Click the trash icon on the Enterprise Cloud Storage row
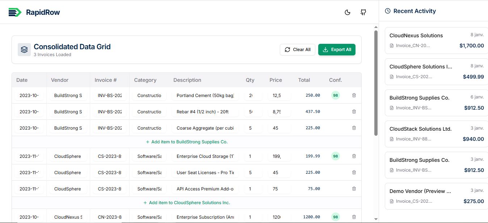Image resolution: width=488 pixels, height=223 pixels. [354, 156]
